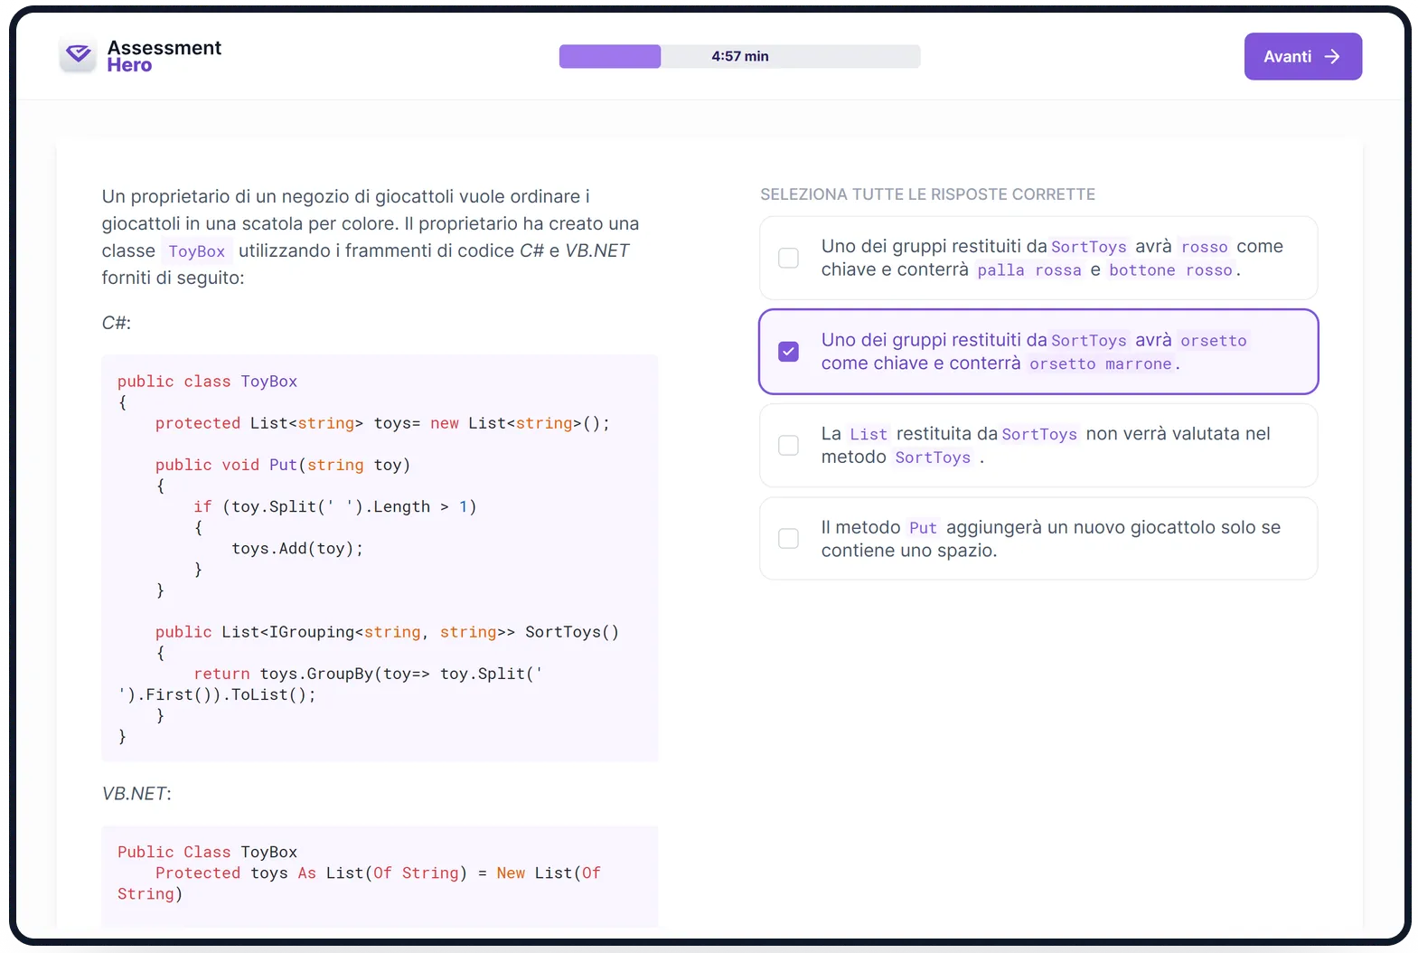Click the 'public void Put(string toy)' line

click(283, 465)
